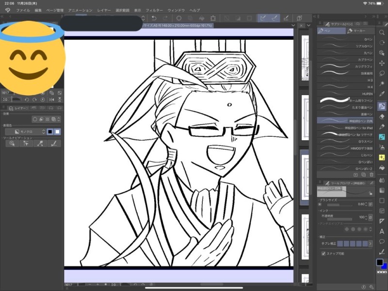The height and width of the screenshot is (291, 388).
Task: Toggle snap to grid in command bar
Action: click(x=286, y=18)
